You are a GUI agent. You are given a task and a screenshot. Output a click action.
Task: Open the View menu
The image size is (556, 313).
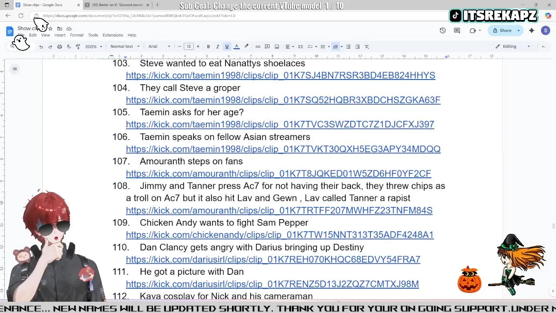tap(45, 35)
